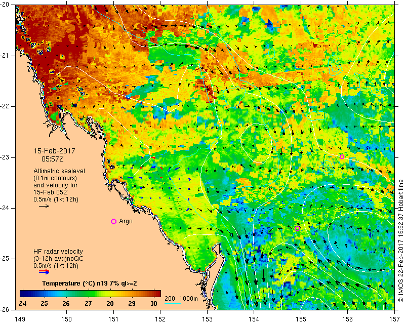This screenshot has width=405, height=324.
Task: Click the magenta Argo legend circle
Action: tap(113, 221)
